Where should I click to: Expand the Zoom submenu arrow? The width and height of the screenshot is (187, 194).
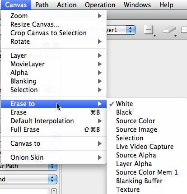pos(99,16)
